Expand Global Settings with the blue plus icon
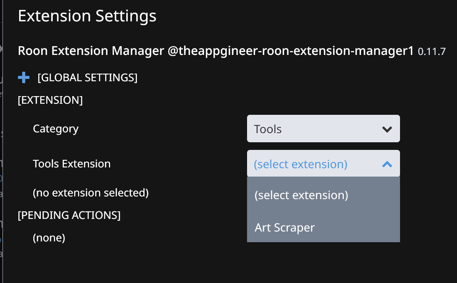This screenshot has width=457, height=283. pos(24,77)
